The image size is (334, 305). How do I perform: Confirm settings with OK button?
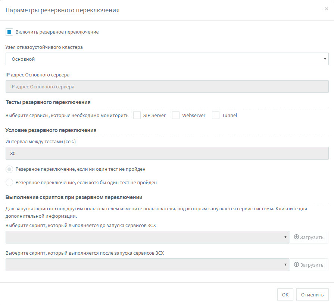(285, 295)
